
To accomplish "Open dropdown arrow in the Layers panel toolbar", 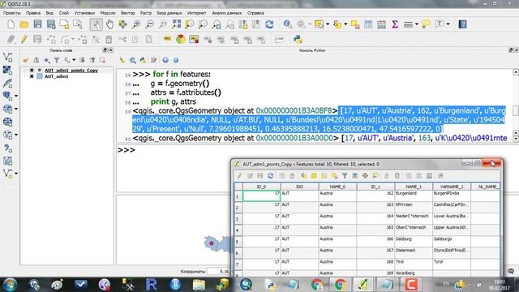I will [x=74, y=60].
